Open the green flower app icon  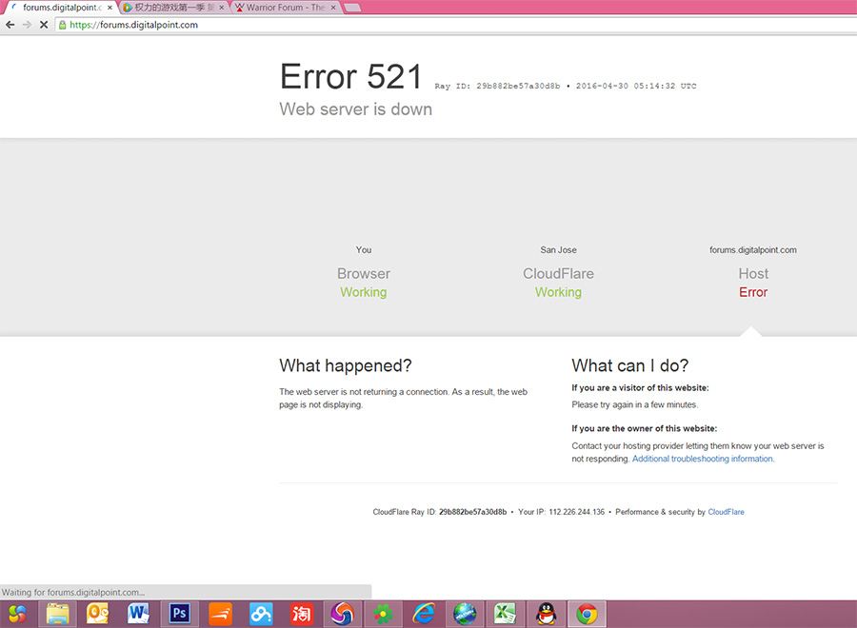pos(383,615)
